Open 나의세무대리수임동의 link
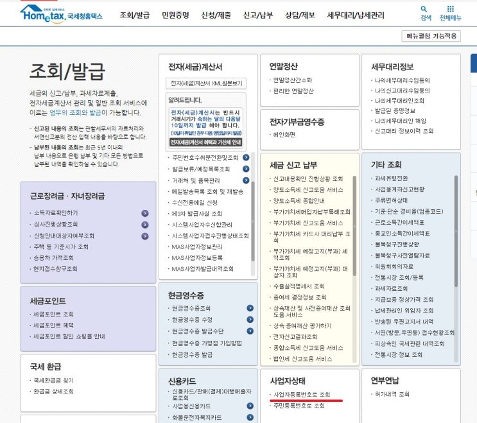The image size is (477, 423). coord(402,80)
